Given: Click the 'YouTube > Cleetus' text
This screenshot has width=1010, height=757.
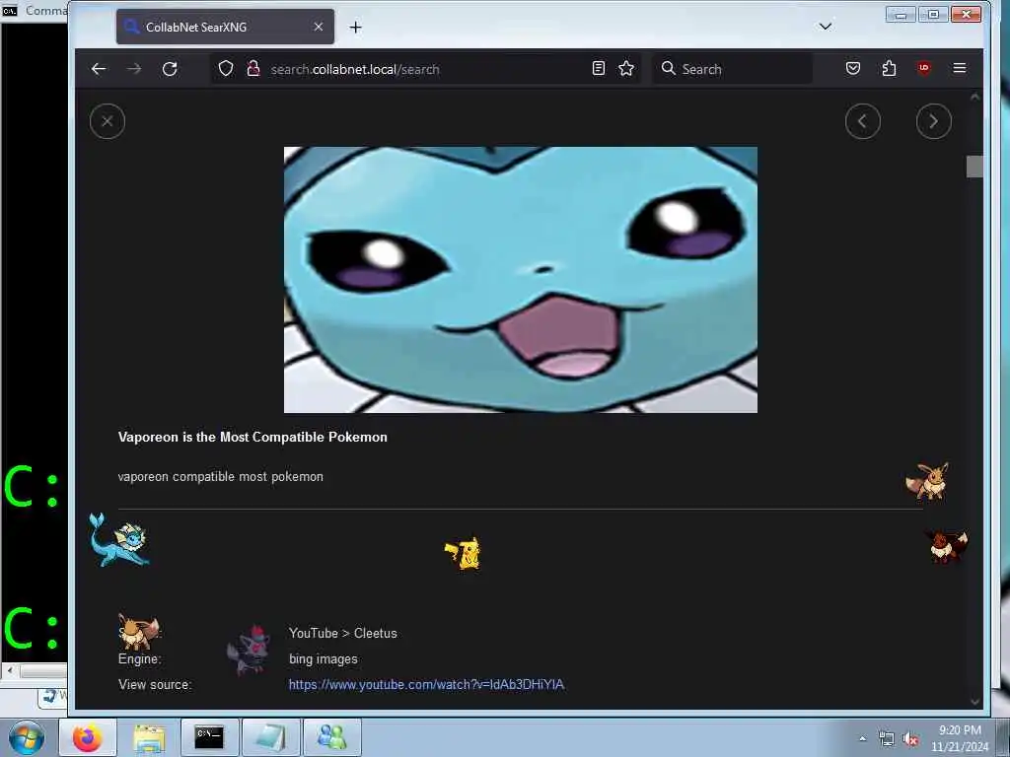Looking at the screenshot, I should pyautogui.click(x=342, y=634).
